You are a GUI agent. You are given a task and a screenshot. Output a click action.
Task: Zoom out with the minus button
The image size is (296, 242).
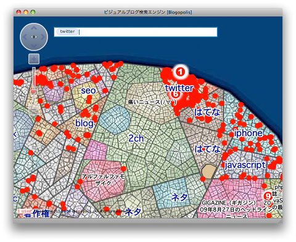click(34, 110)
